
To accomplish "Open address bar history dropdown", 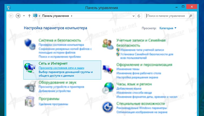I will coord(133,16).
